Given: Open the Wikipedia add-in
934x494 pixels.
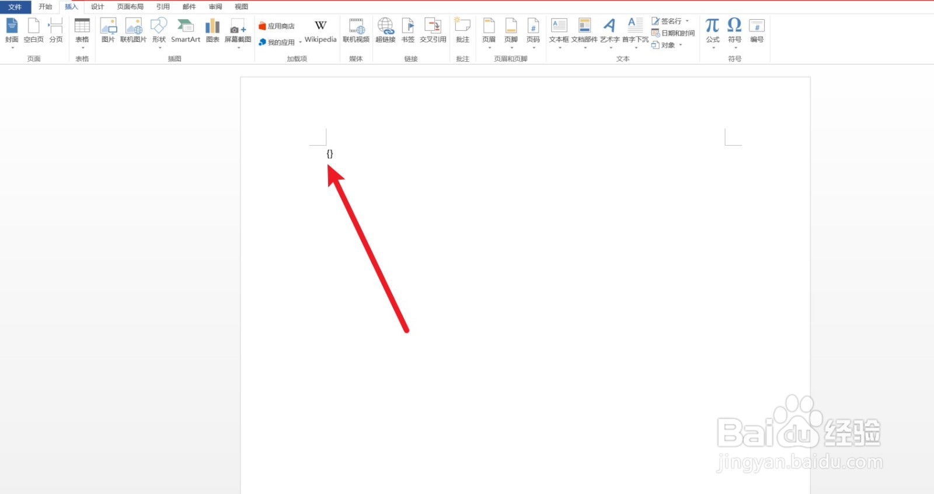Looking at the screenshot, I should [320, 31].
